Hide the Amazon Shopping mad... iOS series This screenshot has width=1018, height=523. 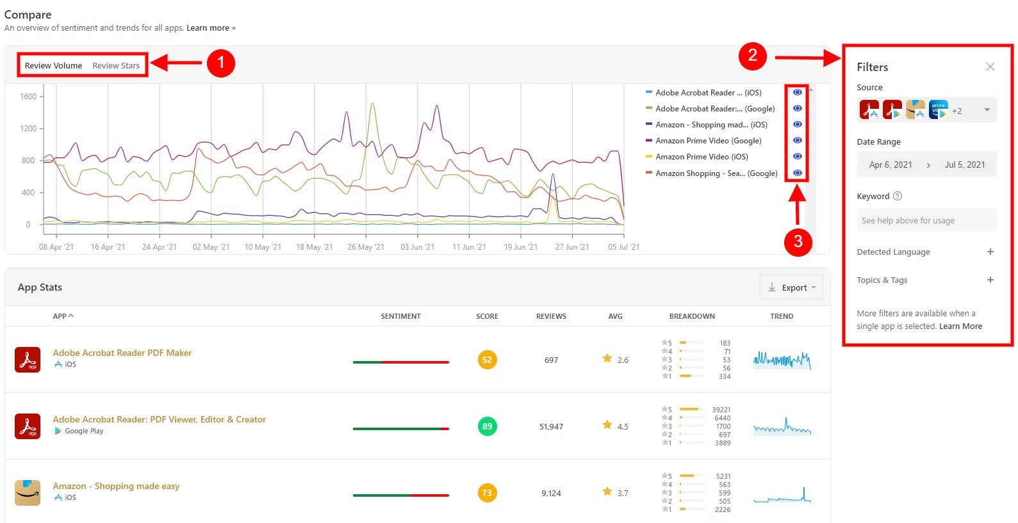click(798, 124)
